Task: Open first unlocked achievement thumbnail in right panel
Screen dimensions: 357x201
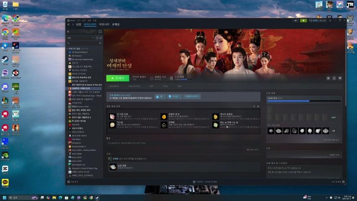Action: click(x=271, y=131)
